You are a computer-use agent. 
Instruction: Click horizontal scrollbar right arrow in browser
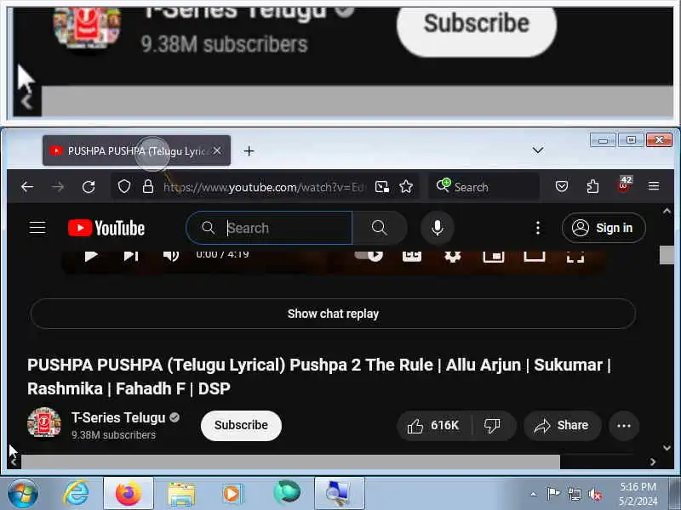(653, 462)
